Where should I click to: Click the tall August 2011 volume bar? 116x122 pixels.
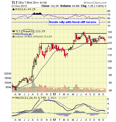coord(33,84)
